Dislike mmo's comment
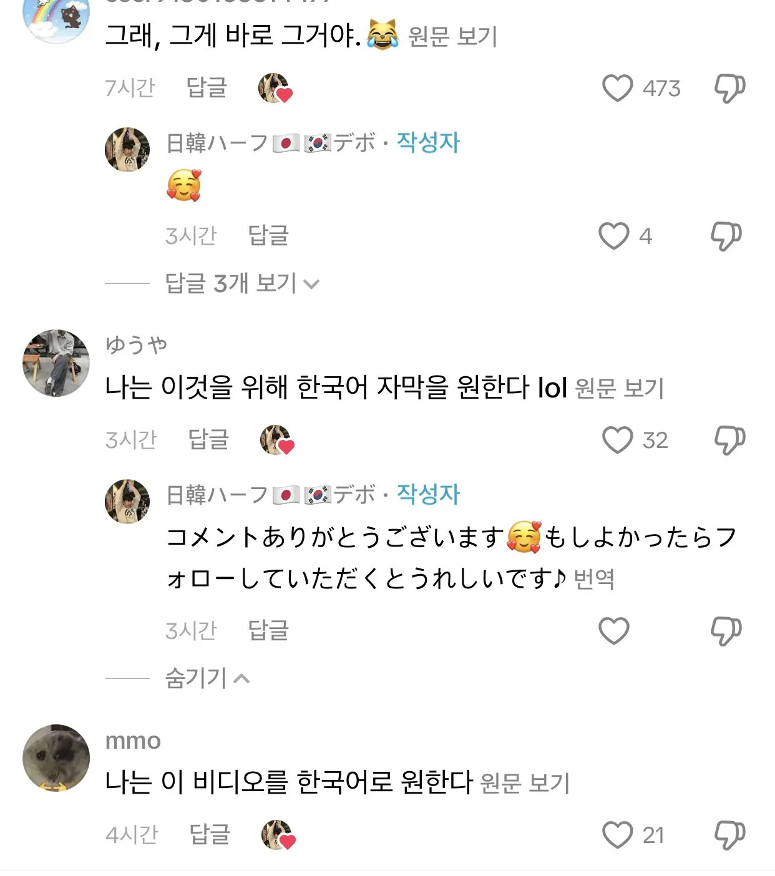The image size is (775, 876). tap(729, 835)
